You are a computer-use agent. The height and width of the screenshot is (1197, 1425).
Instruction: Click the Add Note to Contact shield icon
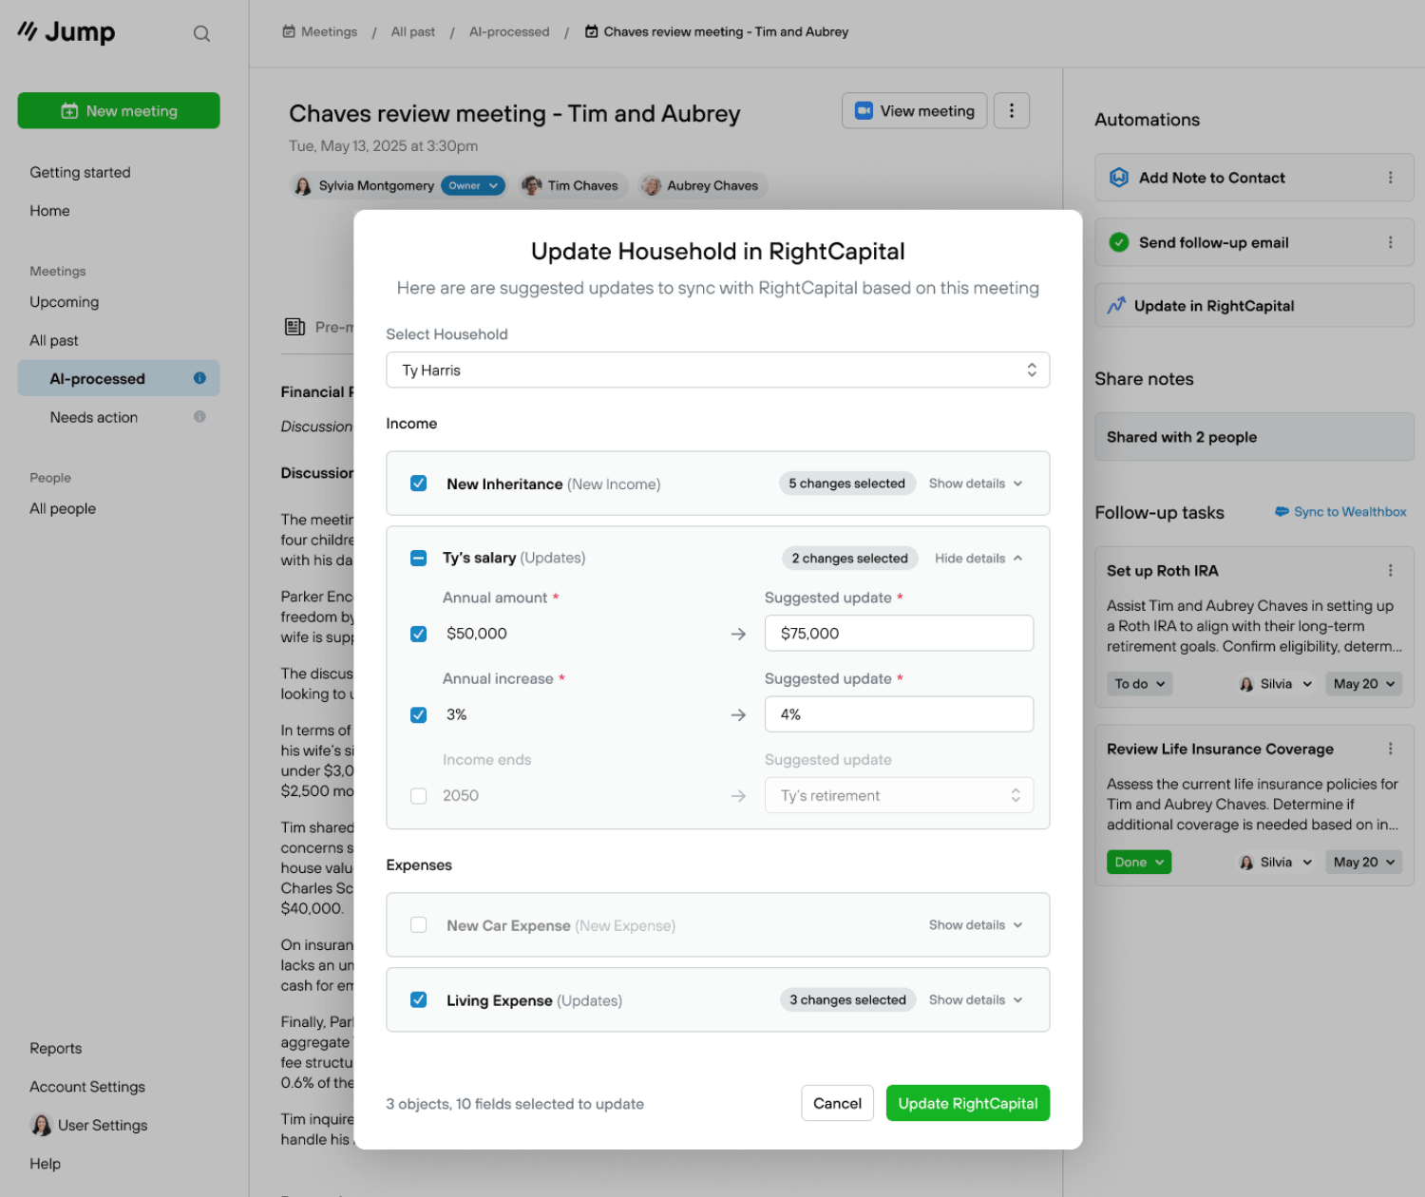point(1119,178)
